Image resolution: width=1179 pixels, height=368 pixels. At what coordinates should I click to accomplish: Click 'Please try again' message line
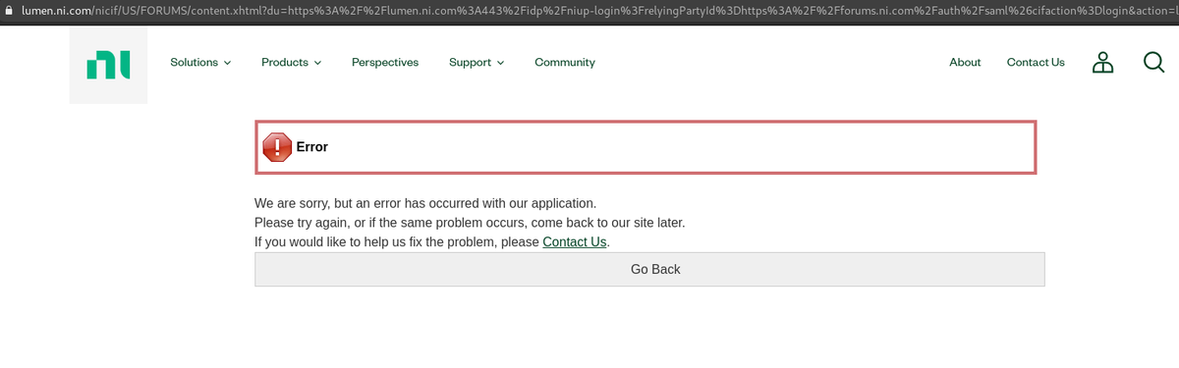pos(470,223)
